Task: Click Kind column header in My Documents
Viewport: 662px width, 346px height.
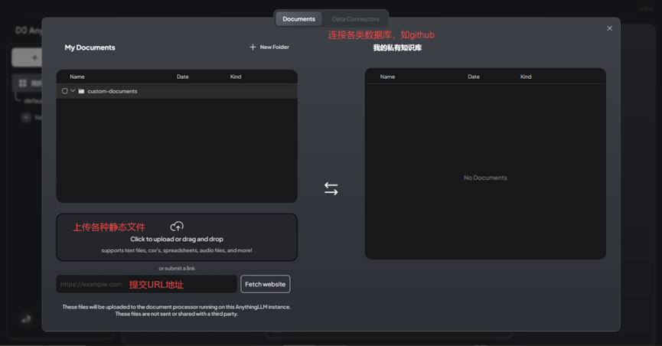Action: 236,77
